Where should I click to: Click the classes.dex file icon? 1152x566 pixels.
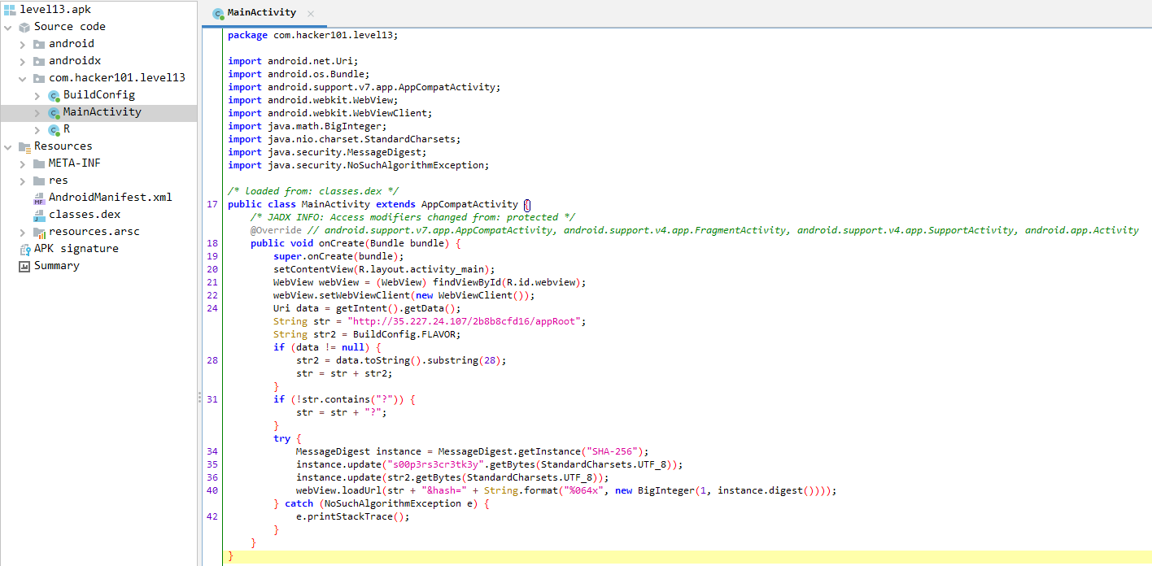coord(39,215)
